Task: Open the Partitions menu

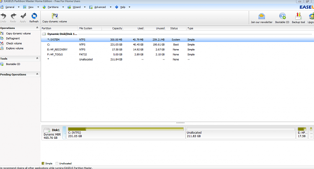Action: click(x=53, y=7)
